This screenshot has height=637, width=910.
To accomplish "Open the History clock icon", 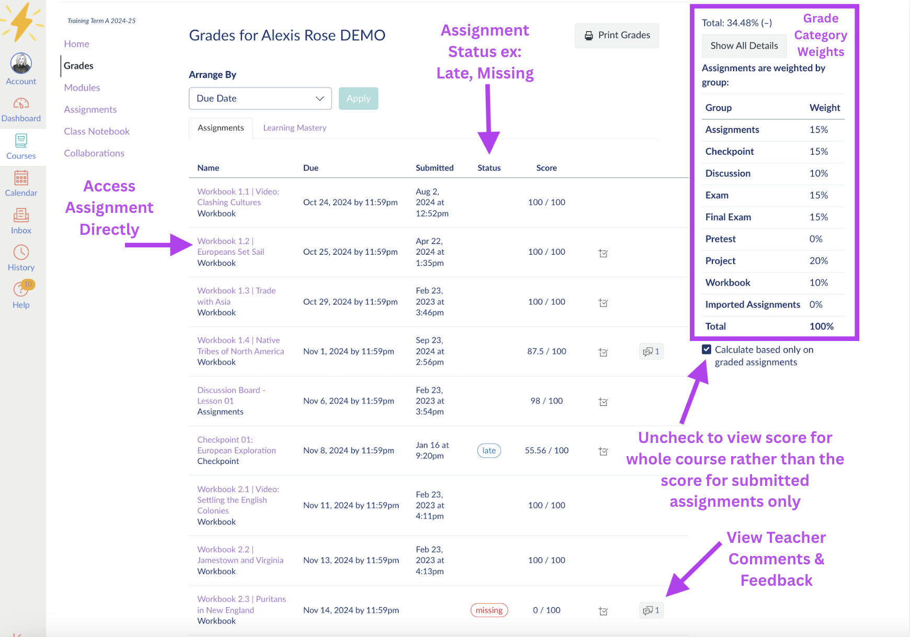I will [21, 252].
